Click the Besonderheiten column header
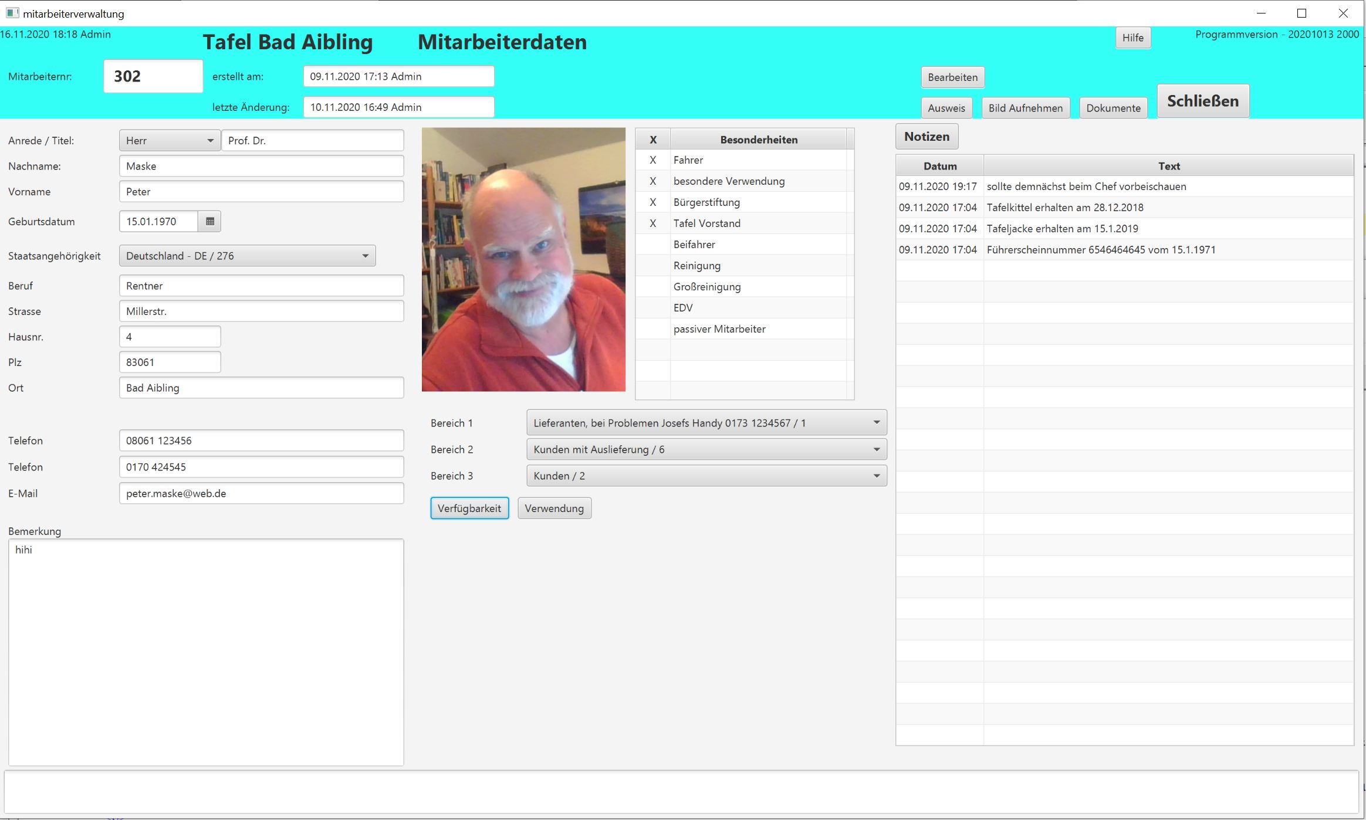 758,140
